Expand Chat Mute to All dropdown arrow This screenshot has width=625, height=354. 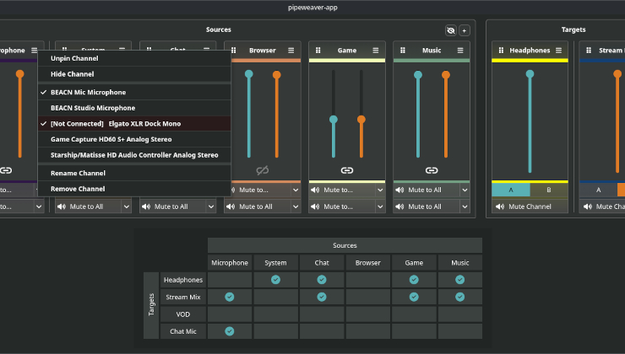tap(211, 206)
